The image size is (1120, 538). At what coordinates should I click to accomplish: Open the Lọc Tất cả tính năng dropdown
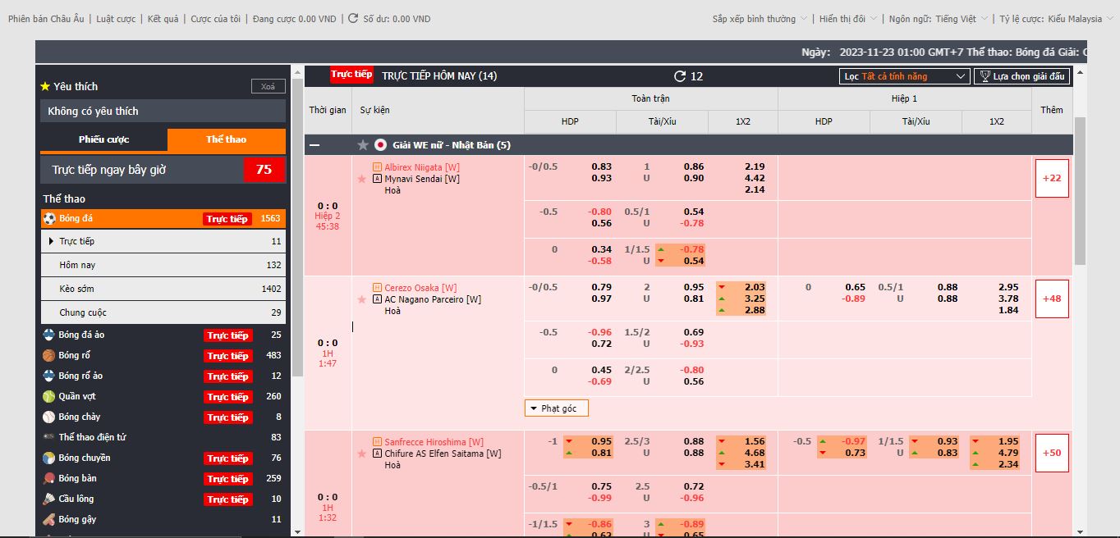point(905,76)
